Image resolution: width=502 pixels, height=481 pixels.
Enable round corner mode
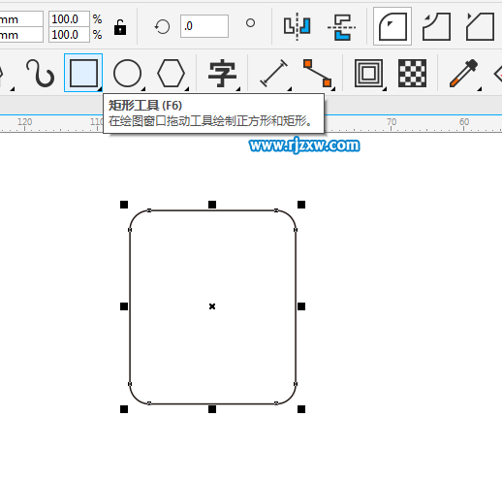click(392, 26)
